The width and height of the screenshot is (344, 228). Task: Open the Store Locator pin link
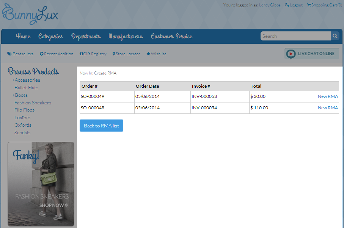[126, 54]
